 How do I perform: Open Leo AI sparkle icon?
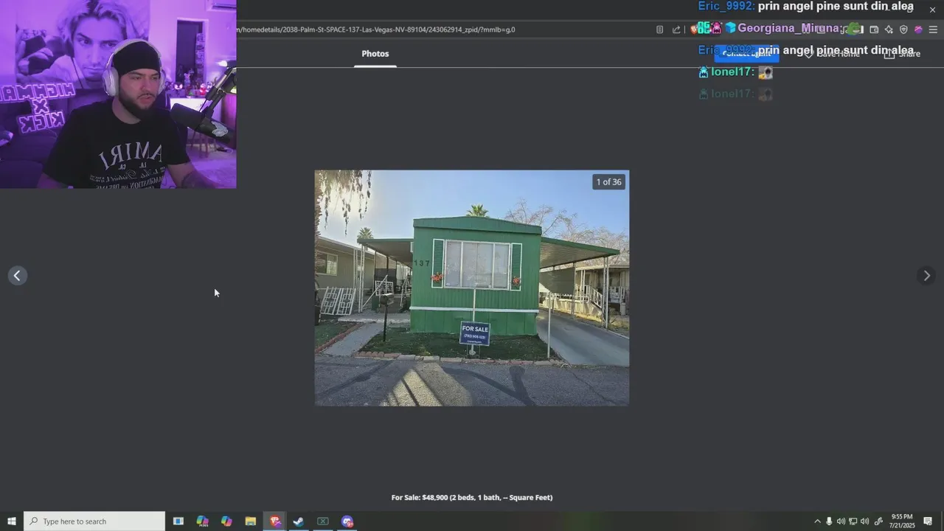click(889, 29)
